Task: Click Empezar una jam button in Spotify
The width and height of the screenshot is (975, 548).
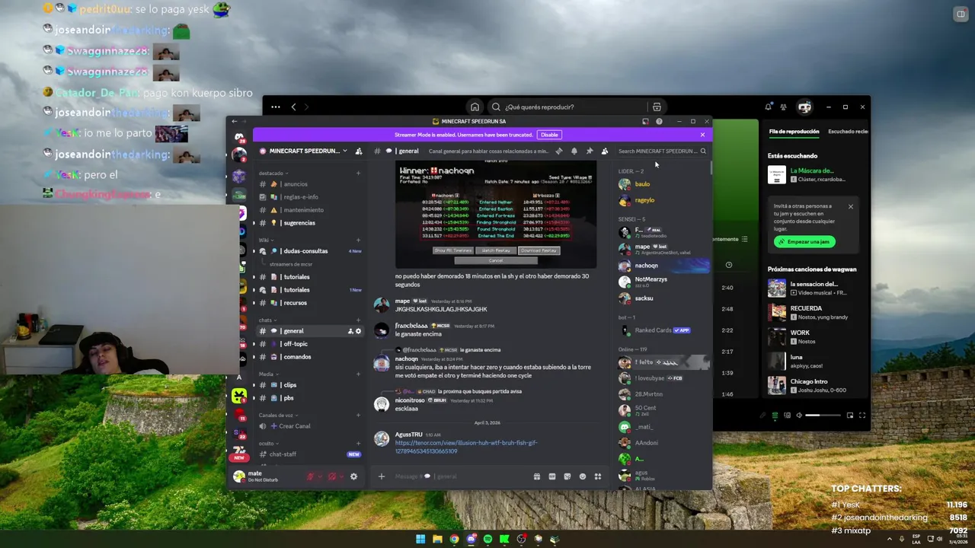Action: (x=805, y=242)
